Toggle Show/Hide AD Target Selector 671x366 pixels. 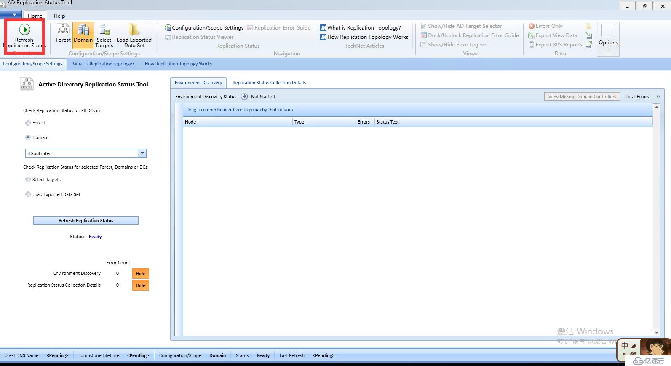pyautogui.click(x=462, y=26)
